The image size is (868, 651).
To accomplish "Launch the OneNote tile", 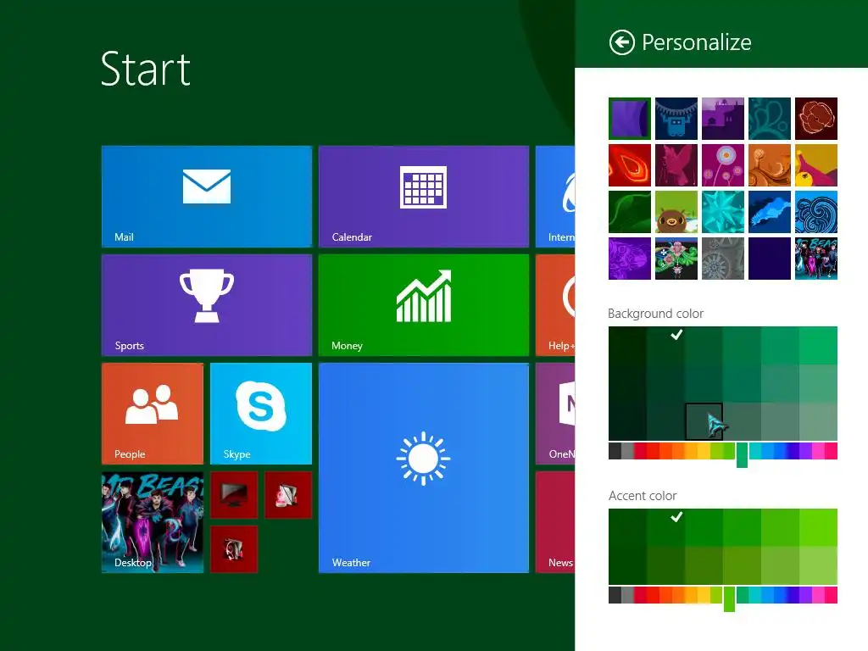I will (x=555, y=414).
